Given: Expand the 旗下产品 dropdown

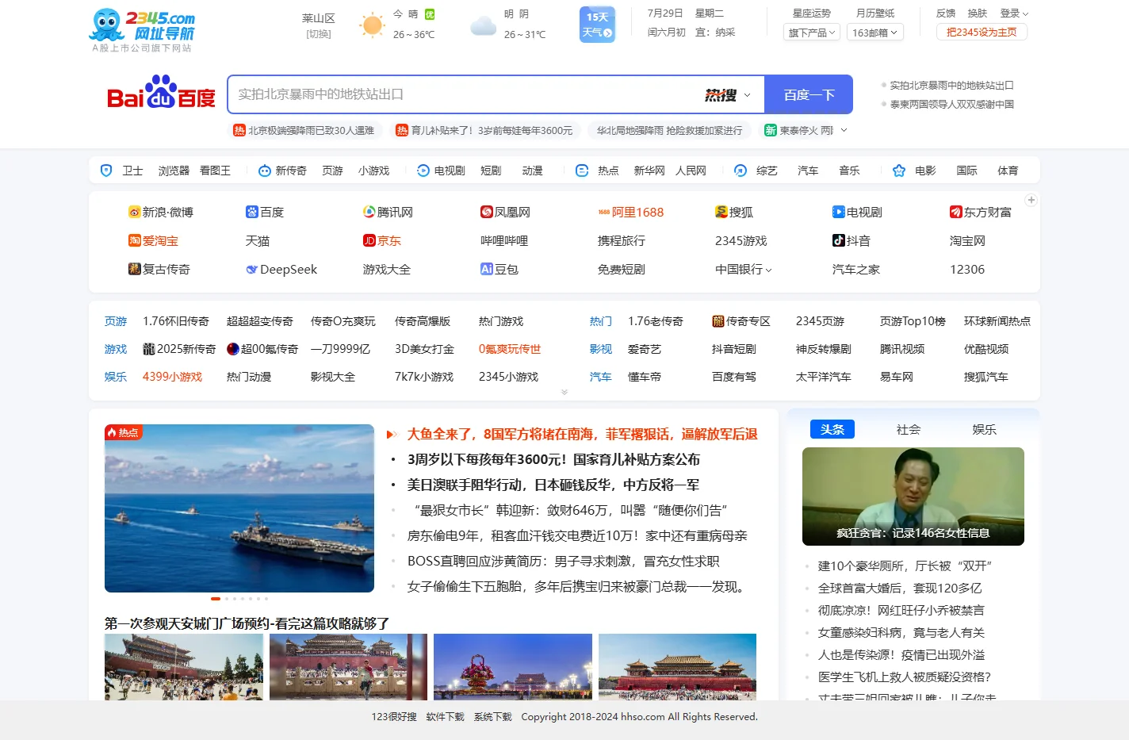Looking at the screenshot, I should click(812, 33).
